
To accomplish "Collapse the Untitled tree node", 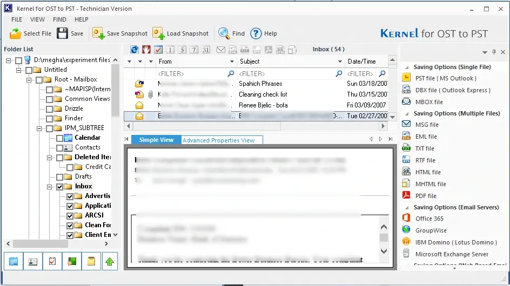I will point(18,70).
